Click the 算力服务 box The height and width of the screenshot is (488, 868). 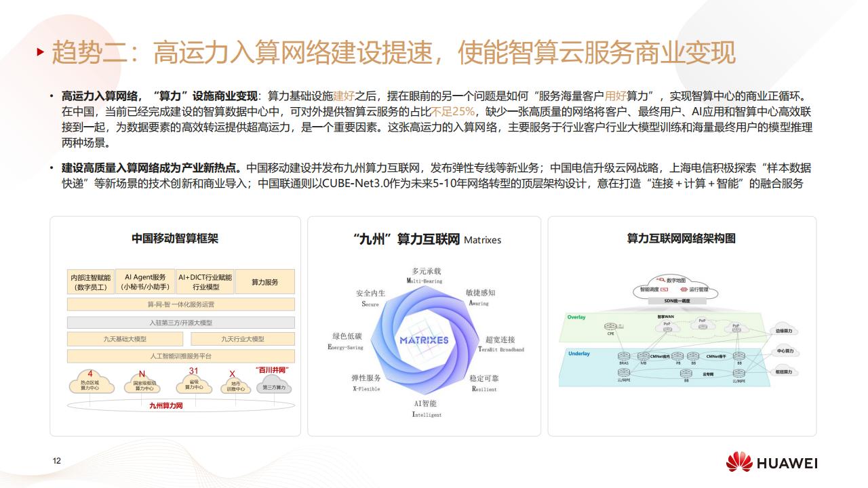coord(264,282)
